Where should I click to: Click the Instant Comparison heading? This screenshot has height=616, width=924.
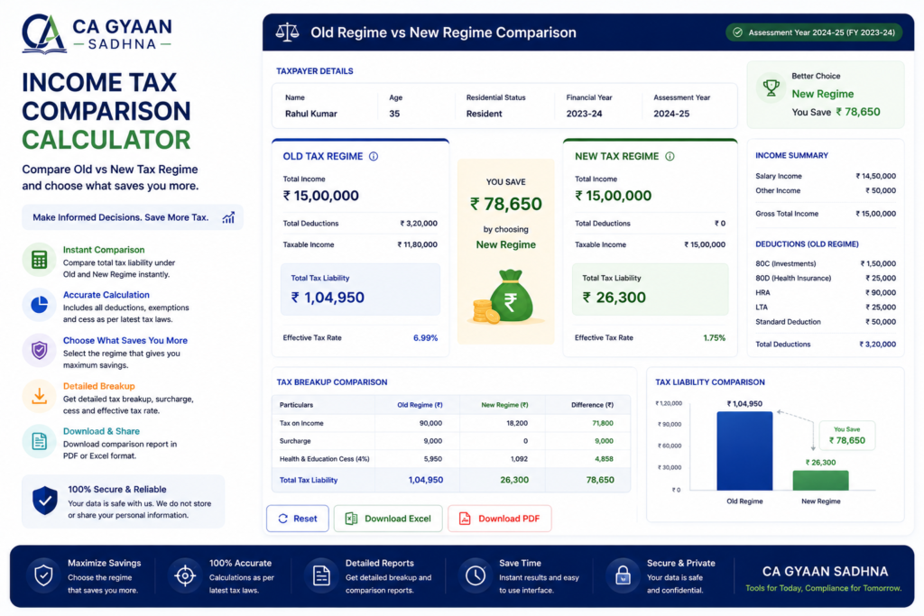(x=104, y=250)
